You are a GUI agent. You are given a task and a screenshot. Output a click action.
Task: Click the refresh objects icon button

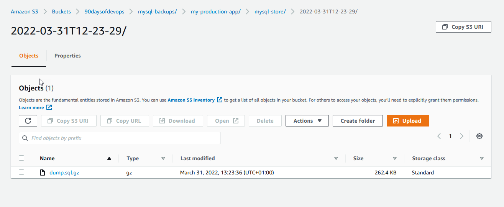(28, 121)
